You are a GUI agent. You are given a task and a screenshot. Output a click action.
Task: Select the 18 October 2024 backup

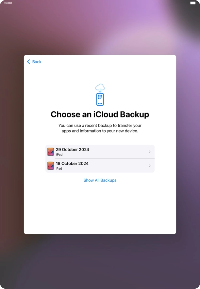tap(100, 166)
